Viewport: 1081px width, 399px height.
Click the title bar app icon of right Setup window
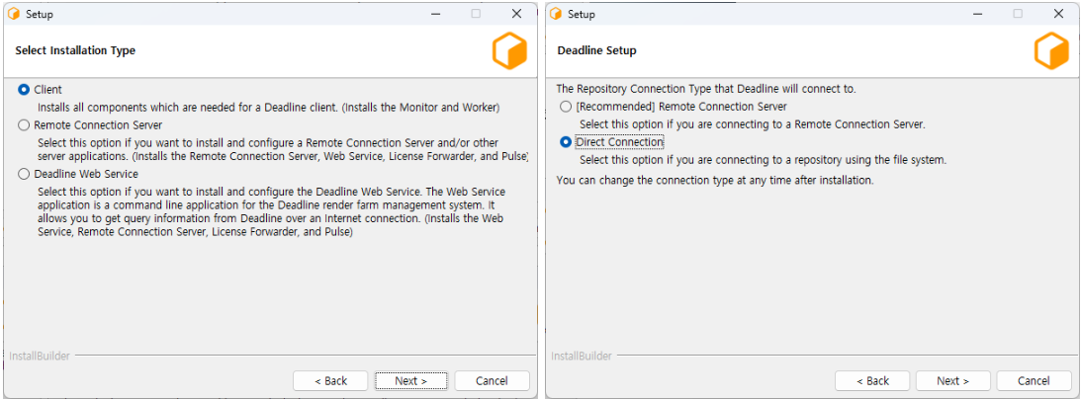pyautogui.click(x=556, y=14)
